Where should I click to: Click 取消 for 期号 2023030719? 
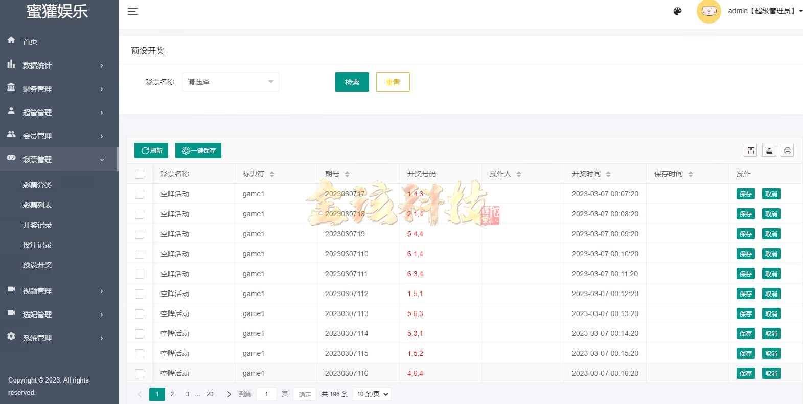(771, 234)
